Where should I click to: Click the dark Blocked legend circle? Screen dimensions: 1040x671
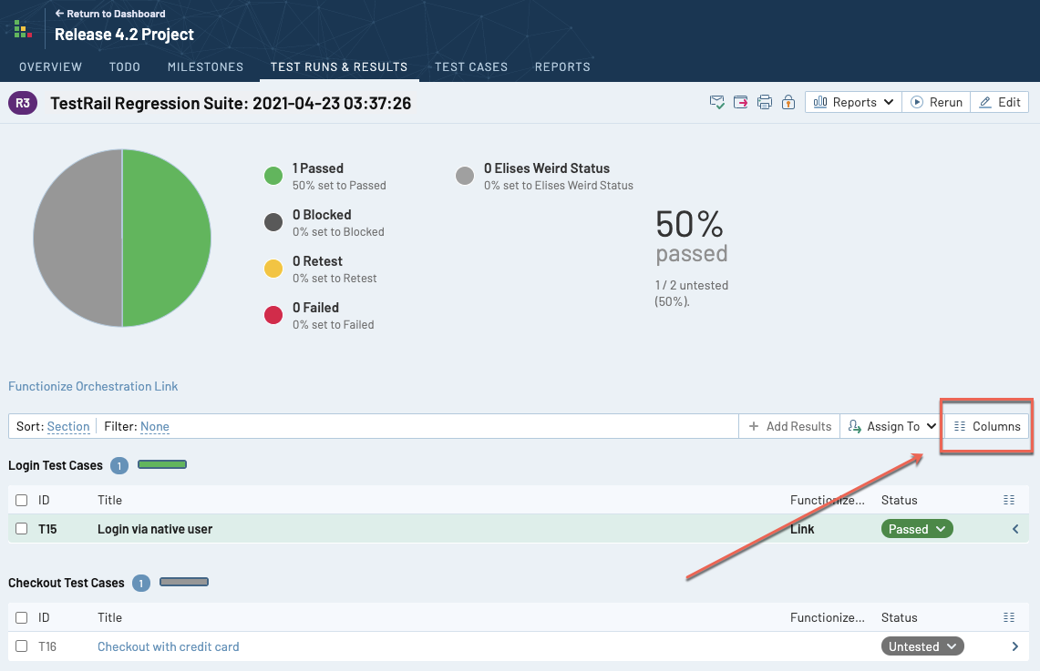click(273, 222)
